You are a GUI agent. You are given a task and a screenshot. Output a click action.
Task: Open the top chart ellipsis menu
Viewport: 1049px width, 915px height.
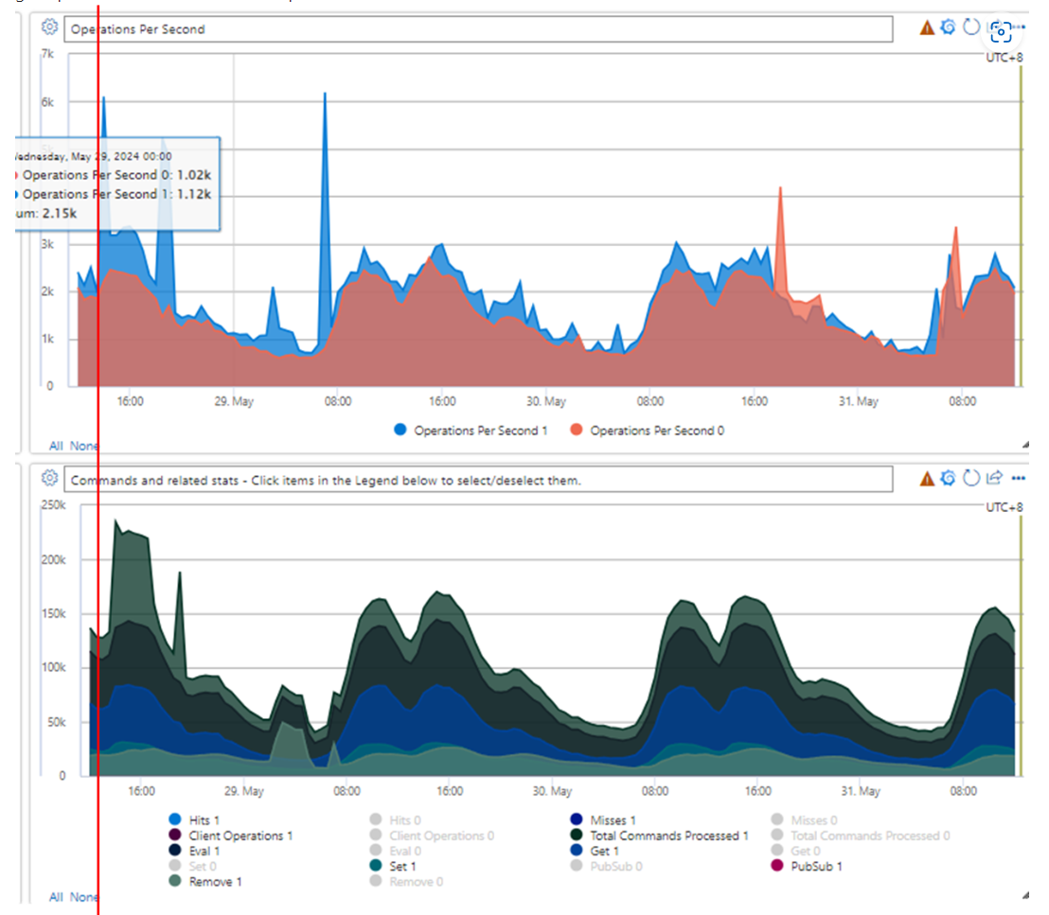1019,27
